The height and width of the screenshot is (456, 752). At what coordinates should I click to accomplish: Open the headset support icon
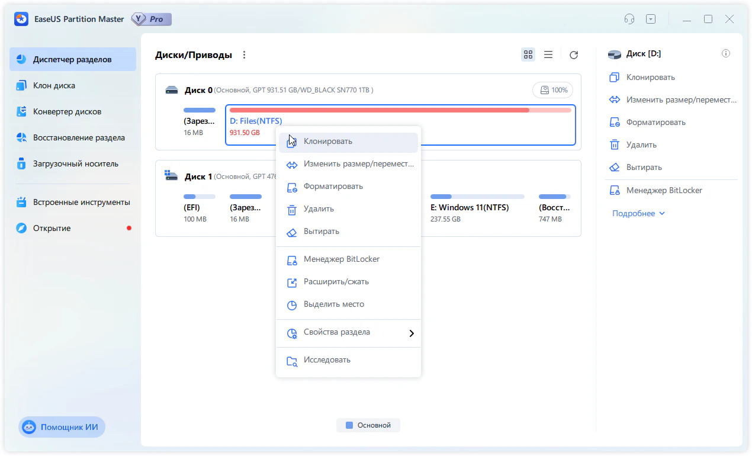click(x=629, y=19)
